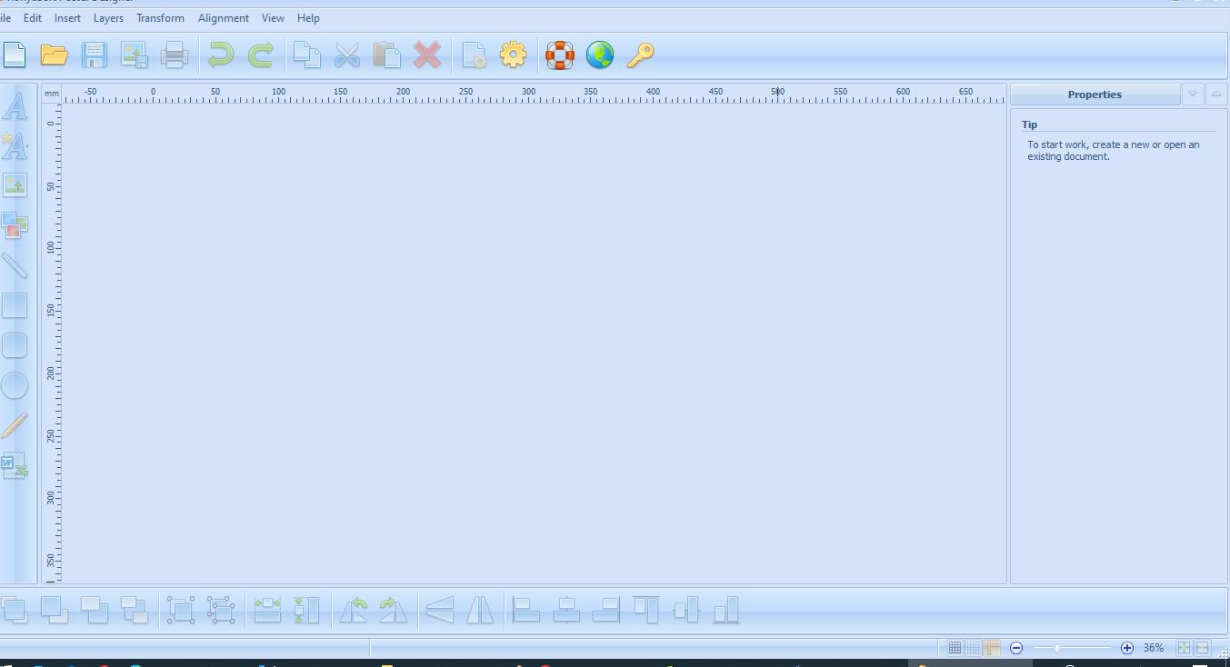Open an existing document via the folder icon
The image size is (1230, 667).
[x=54, y=55]
